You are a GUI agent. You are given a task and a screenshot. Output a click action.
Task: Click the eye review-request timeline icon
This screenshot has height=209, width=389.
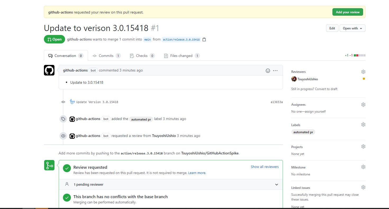(x=63, y=136)
